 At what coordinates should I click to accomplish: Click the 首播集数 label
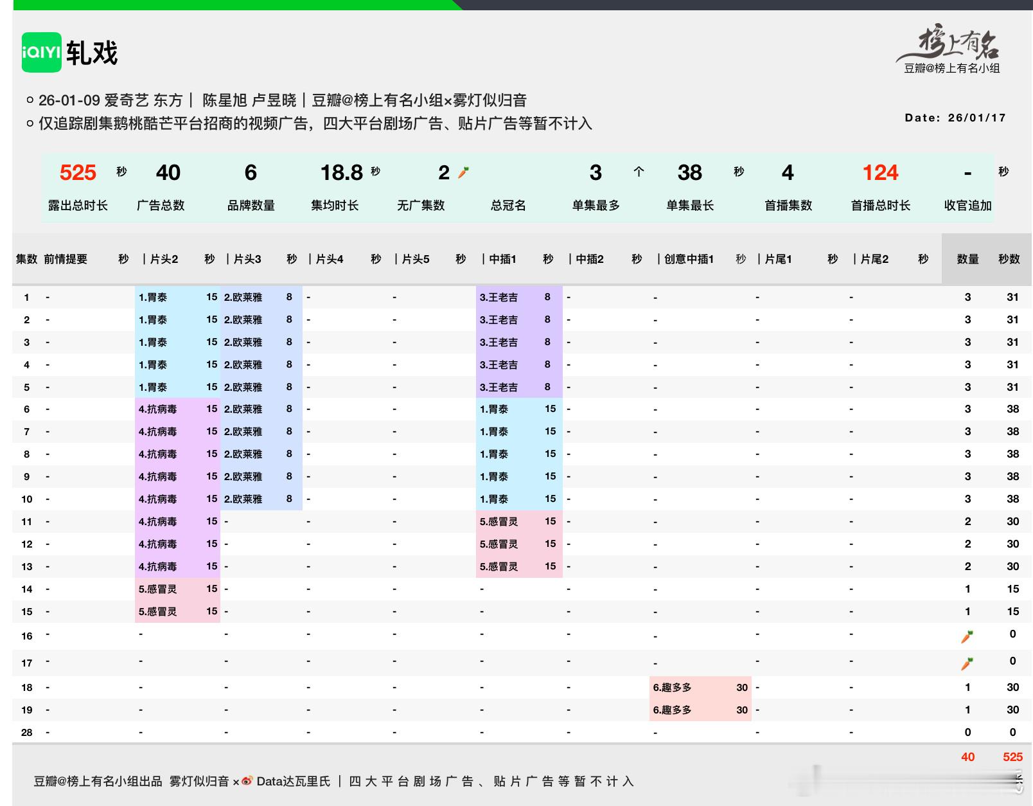[788, 206]
